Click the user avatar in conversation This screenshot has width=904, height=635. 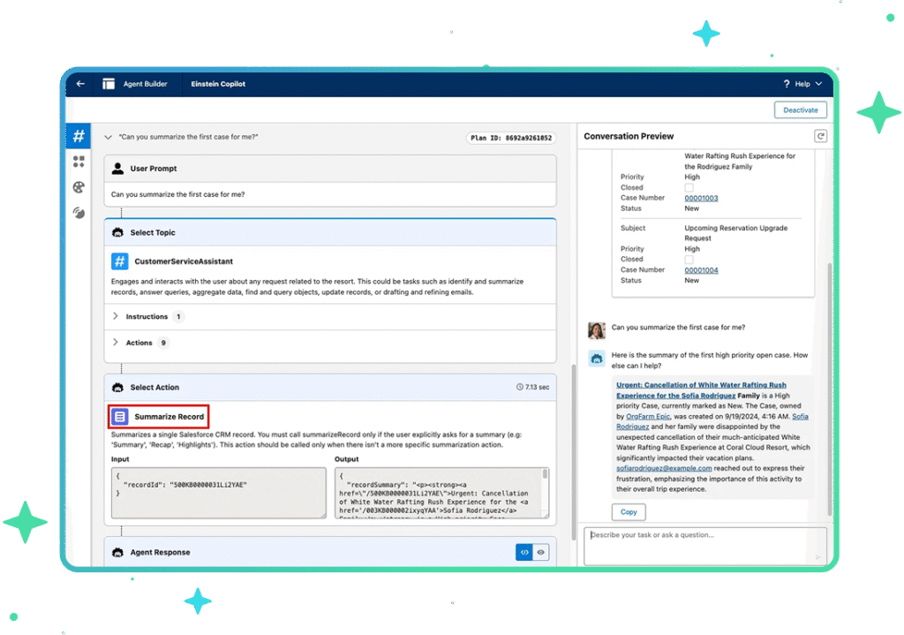pos(596,330)
